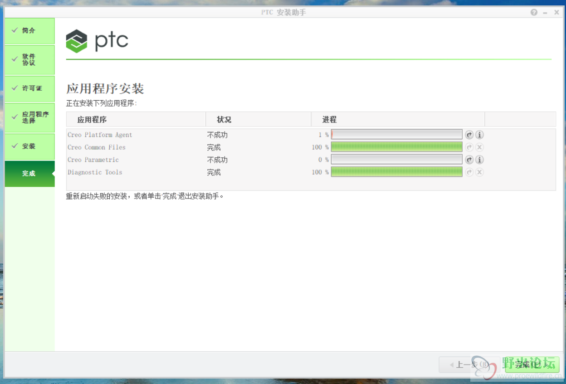Click the green 完成 finish button

click(532, 365)
